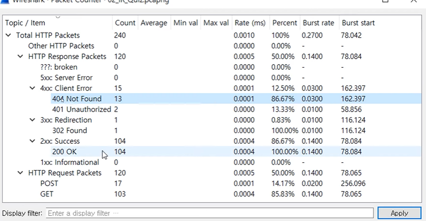Click the 85.83% percent in GET row

click(282, 194)
